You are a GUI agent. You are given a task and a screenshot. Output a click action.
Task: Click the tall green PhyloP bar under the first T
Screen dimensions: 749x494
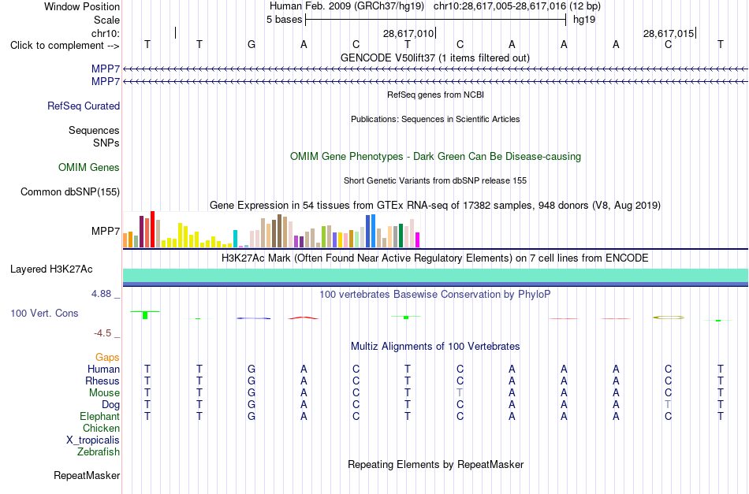tap(145, 314)
